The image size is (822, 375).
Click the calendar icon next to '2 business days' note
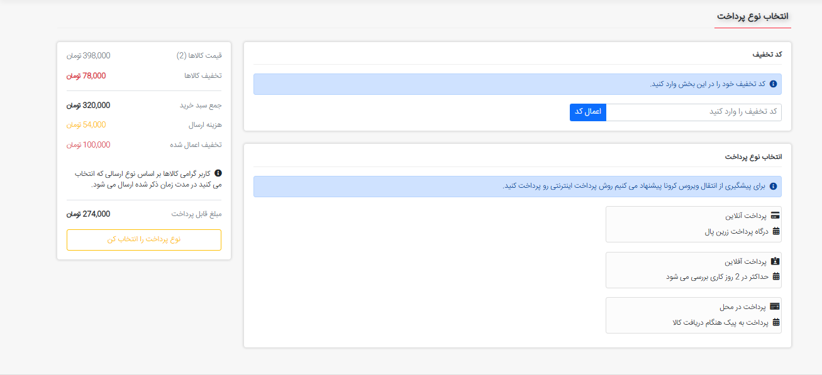pos(775,278)
